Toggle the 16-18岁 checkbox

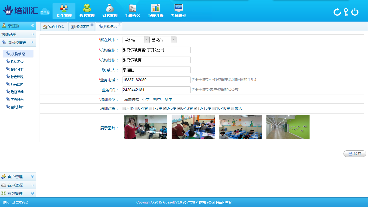click(x=214, y=108)
